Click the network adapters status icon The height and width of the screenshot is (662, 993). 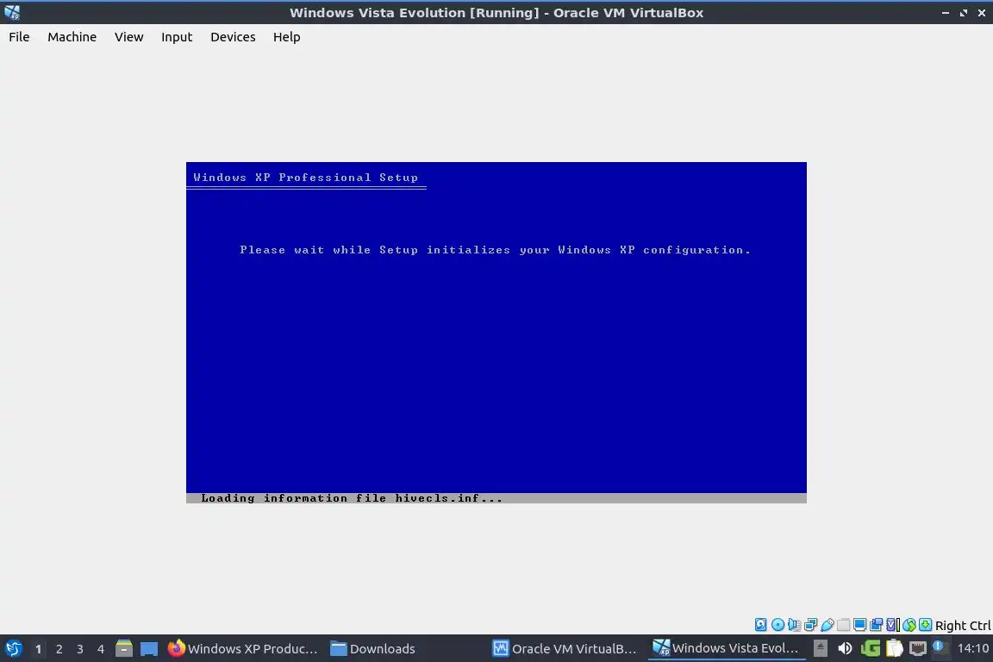click(810, 625)
